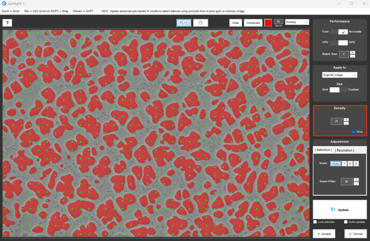Switch to the Selection tab
Screen dimensions: 370x241
(x=323, y=150)
